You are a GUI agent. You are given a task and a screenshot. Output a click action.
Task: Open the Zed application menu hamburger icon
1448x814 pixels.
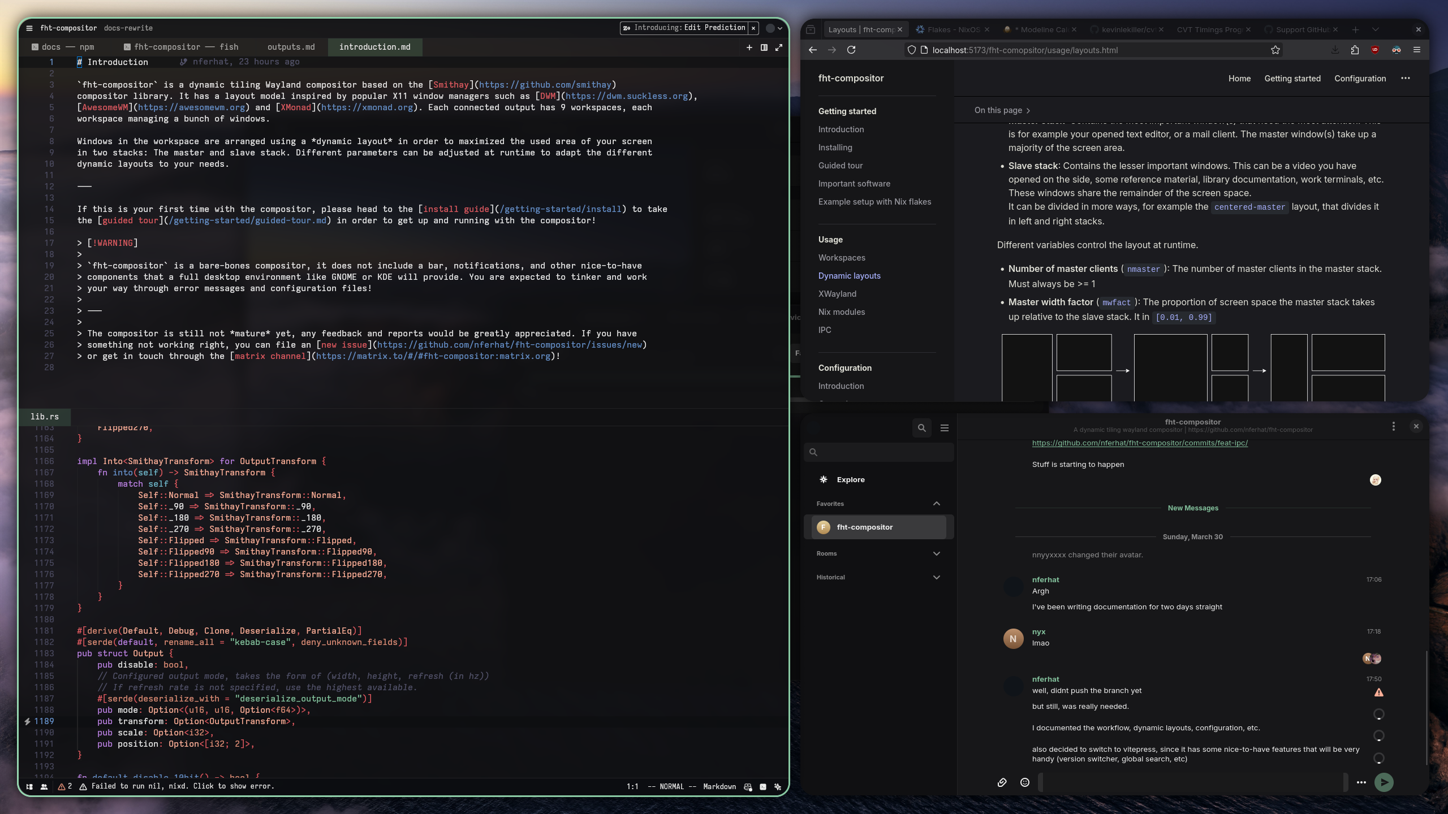(x=29, y=28)
